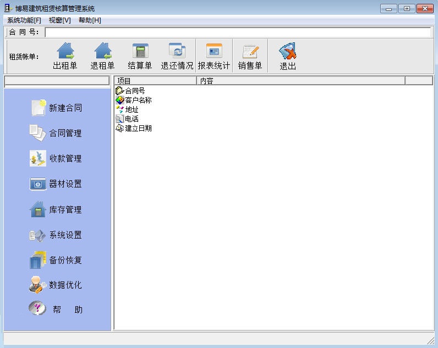This screenshot has width=438, height=348.
Task: Click the 备份恢复 files icon
Action: (x=38, y=260)
